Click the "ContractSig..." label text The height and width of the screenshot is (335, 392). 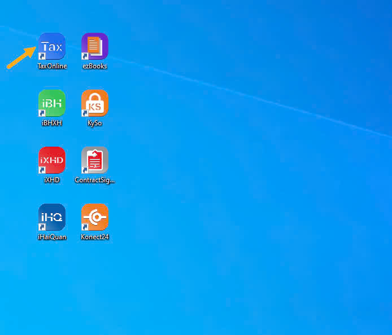[x=95, y=180]
